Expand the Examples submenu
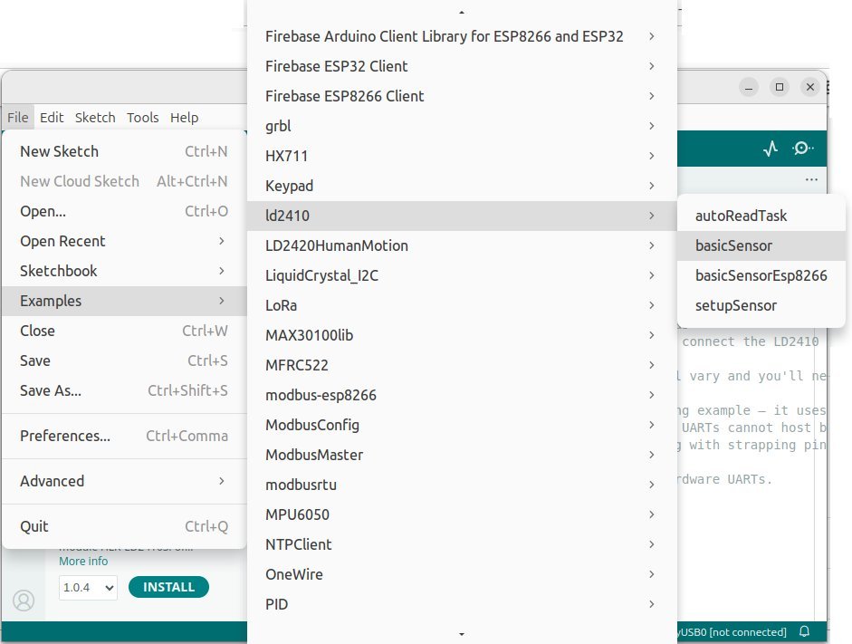The width and height of the screenshot is (852, 644). click(124, 301)
